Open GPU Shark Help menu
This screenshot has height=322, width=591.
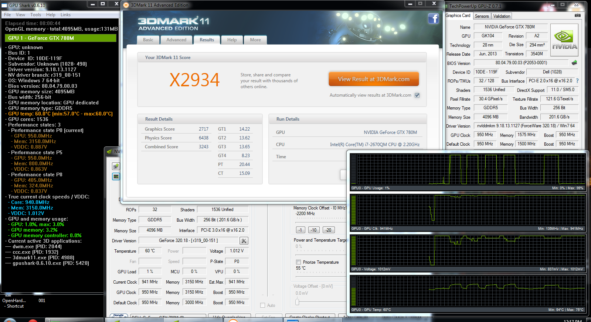[x=51, y=15]
